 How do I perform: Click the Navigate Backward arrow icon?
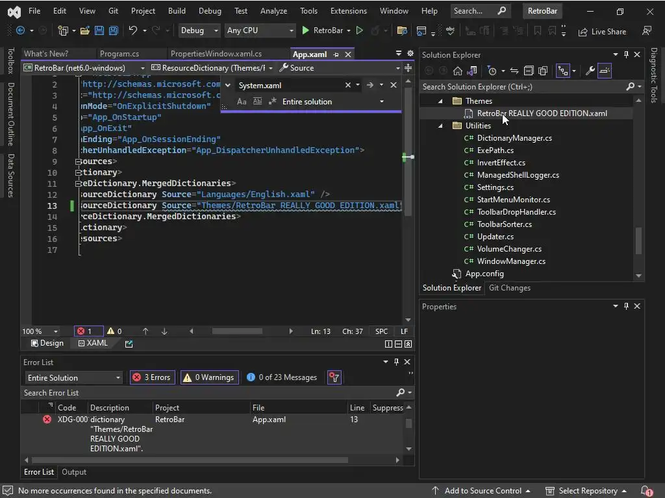pyautogui.click(x=20, y=30)
